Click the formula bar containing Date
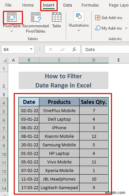Image resolution: width=129 pixels, height=196 pixels. (105, 50)
